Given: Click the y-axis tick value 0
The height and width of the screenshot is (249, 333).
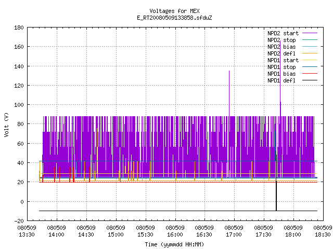Looking at the screenshot, I should click(x=22, y=202).
